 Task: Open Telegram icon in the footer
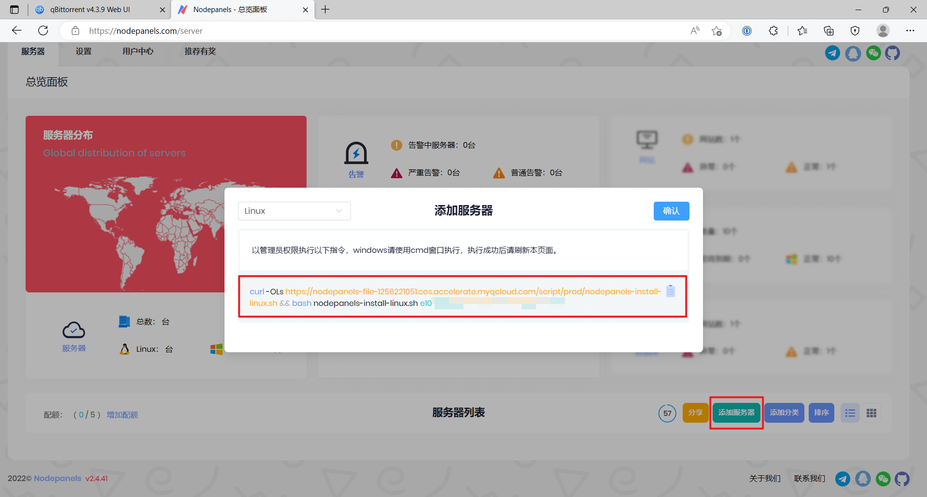pyautogui.click(x=843, y=479)
